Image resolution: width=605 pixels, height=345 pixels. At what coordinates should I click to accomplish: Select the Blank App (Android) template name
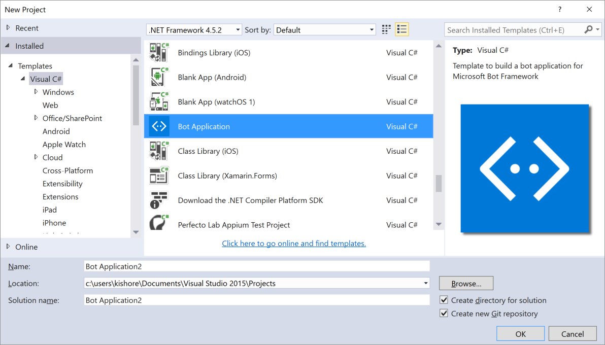(212, 77)
